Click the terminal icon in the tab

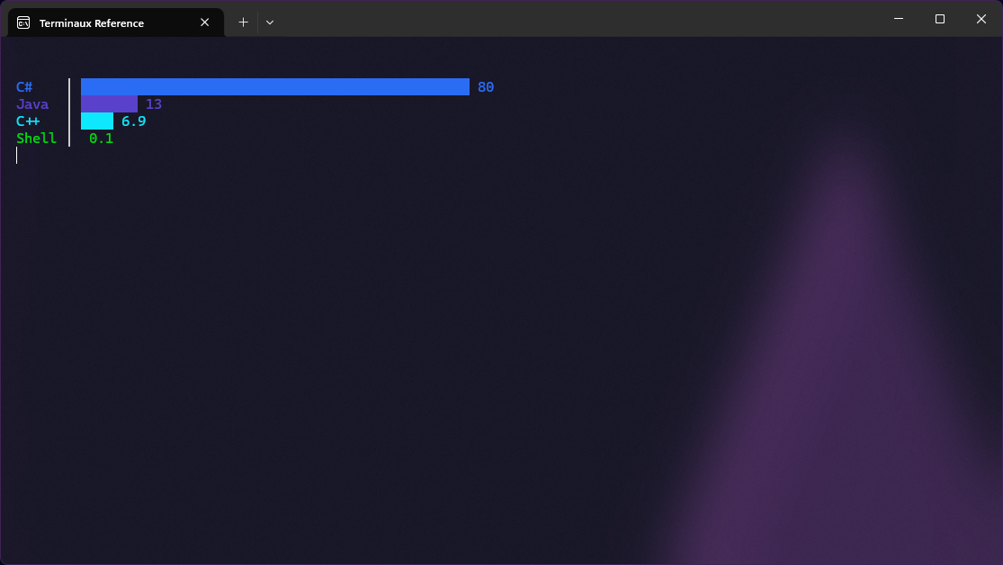tap(23, 22)
